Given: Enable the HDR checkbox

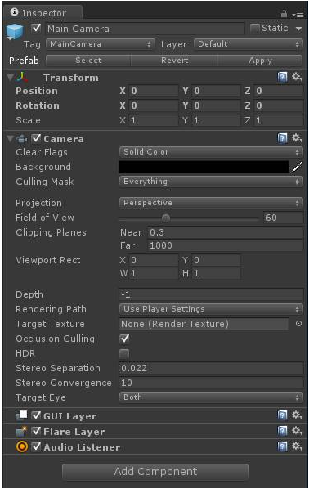Looking at the screenshot, I should 124,353.
